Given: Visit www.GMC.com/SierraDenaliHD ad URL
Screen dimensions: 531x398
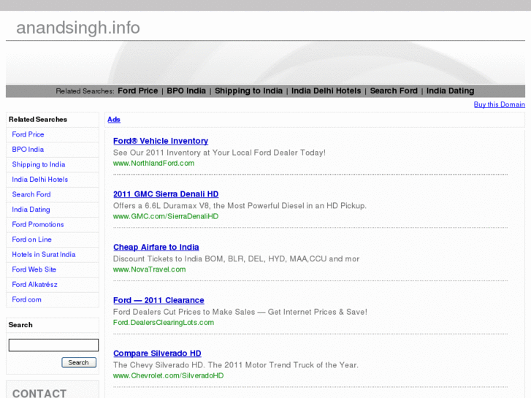Looking at the screenshot, I should pos(166,216).
